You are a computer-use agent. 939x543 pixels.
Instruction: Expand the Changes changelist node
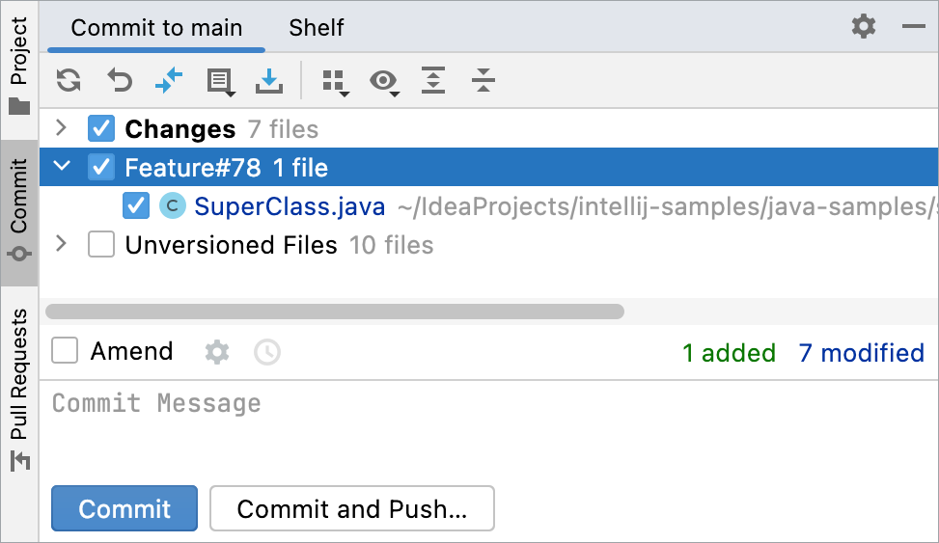[61, 127]
